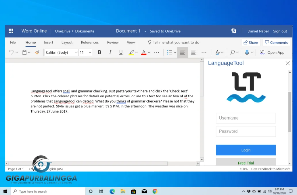Screen dimensions: 297x195
Task: Apply text highlight color
Action: pos(131,52)
